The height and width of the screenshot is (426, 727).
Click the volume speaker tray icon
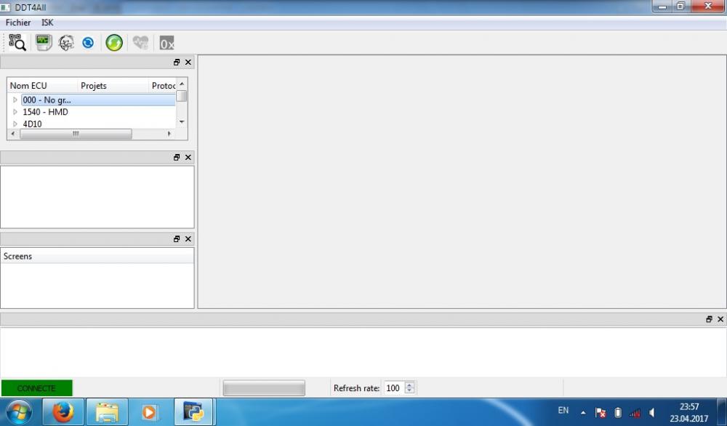click(651, 413)
